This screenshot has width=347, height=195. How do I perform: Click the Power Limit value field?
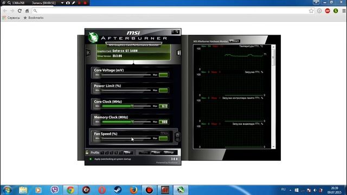coord(163,90)
